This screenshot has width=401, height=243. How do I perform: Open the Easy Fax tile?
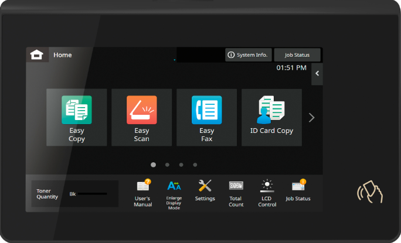(x=207, y=118)
